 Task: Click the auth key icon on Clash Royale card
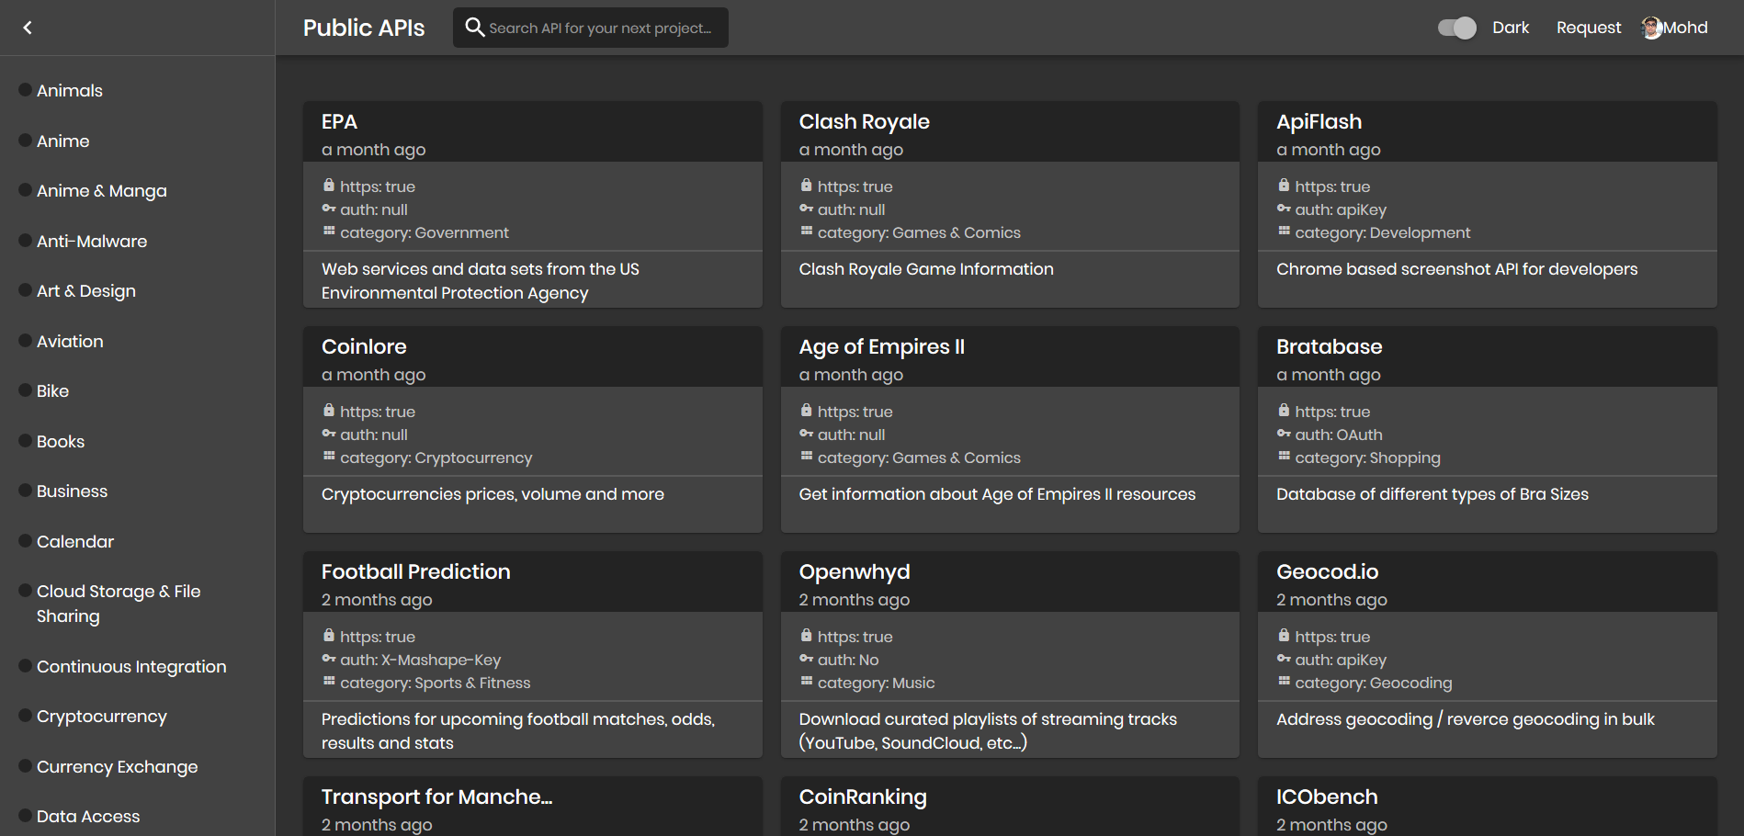(807, 209)
